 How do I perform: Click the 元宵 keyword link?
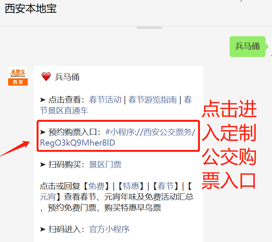pos(48,197)
